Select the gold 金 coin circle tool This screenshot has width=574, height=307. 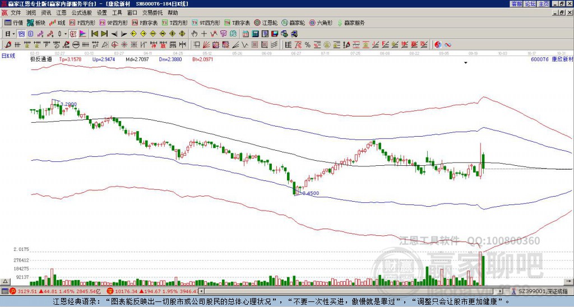point(327,45)
